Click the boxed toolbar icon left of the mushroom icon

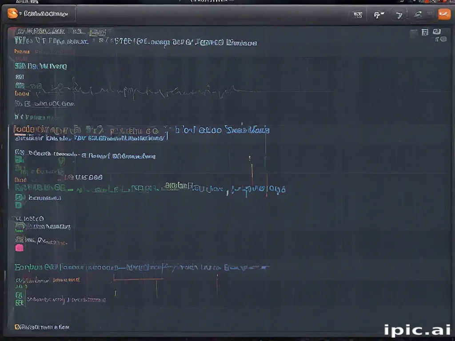(x=358, y=15)
